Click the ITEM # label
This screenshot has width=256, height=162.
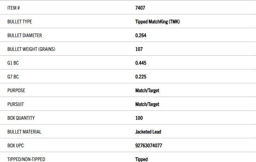click(x=13, y=8)
